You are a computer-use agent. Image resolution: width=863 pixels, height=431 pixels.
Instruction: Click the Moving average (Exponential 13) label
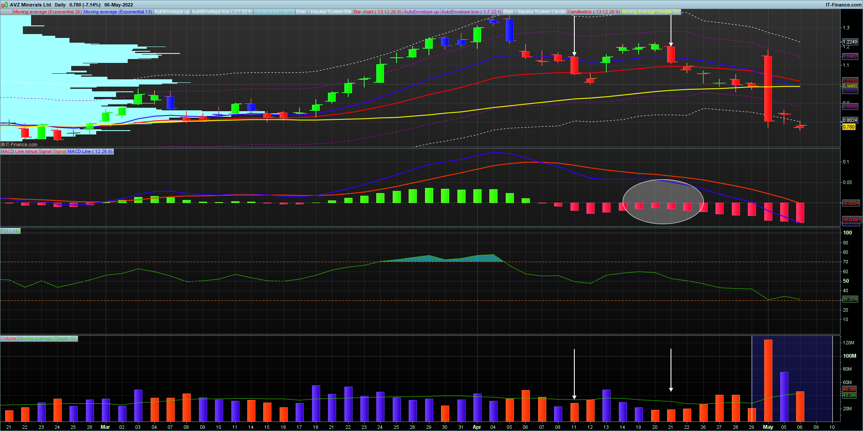tap(118, 12)
